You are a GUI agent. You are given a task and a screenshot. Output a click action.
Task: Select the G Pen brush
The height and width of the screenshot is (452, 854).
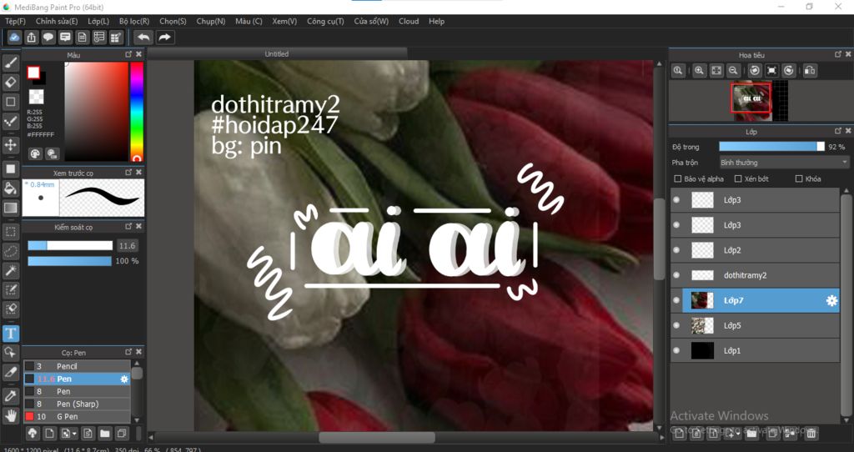pyautogui.click(x=77, y=417)
